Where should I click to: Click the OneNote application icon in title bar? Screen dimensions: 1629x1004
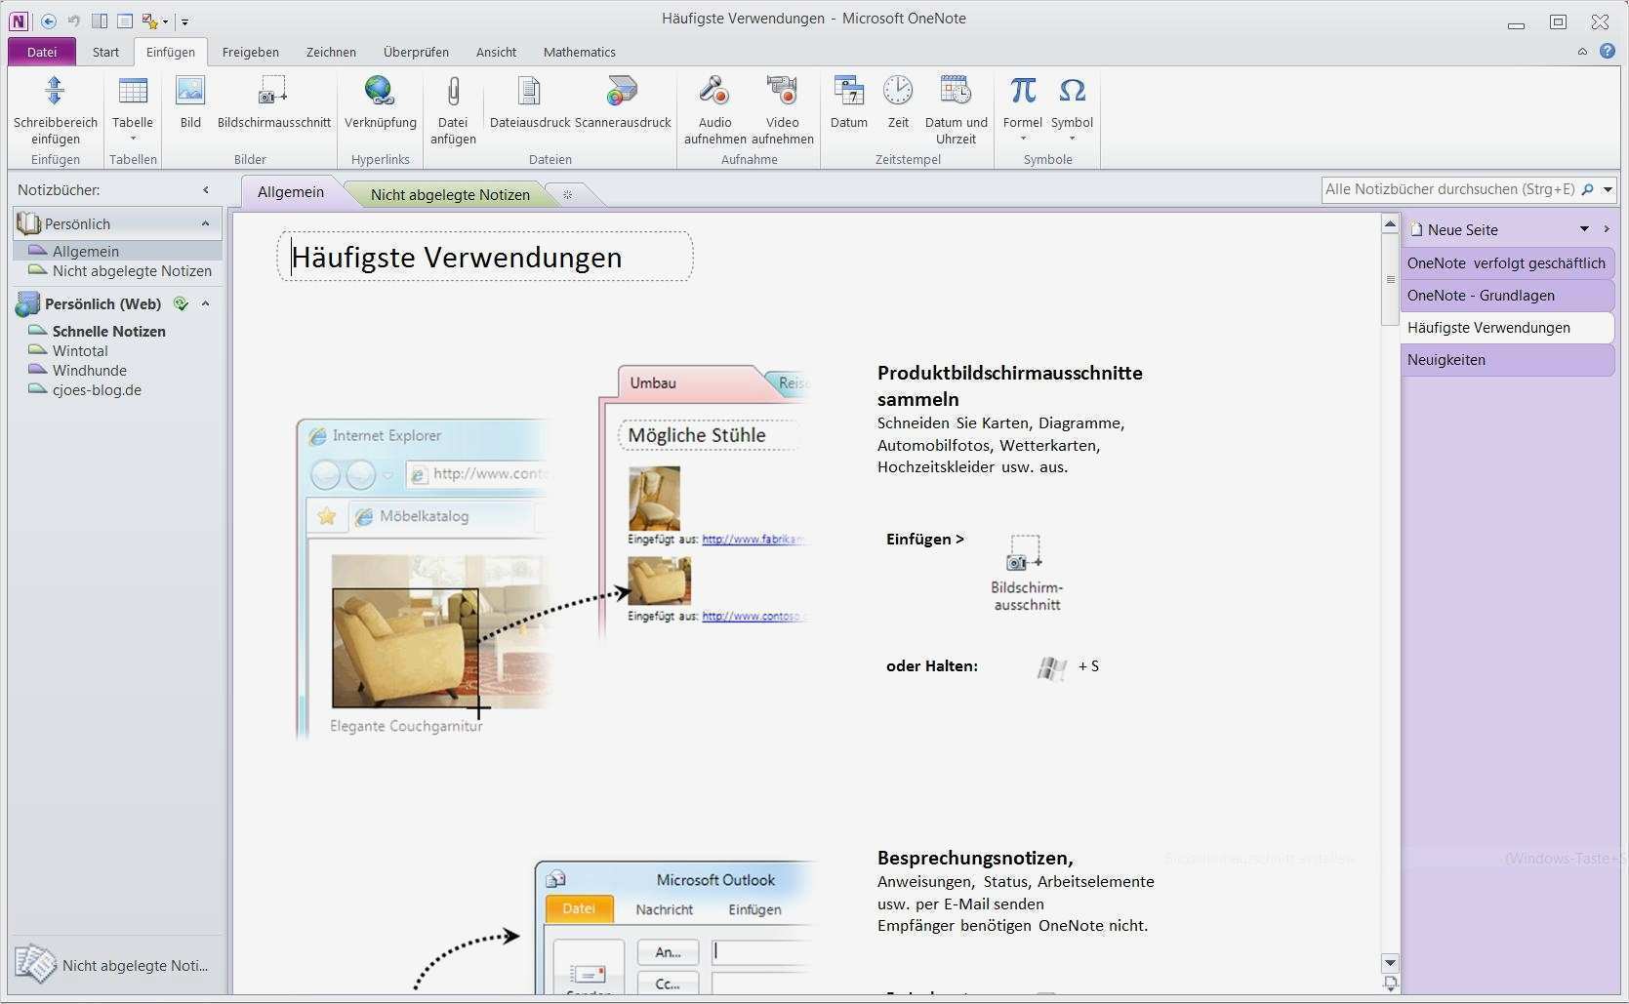click(19, 20)
